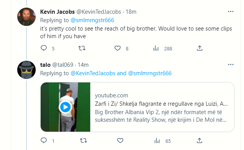Viewport: 244px width, 150px height.
Task: Share Kevin Jacobs' tweet
Action: point(199,48)
